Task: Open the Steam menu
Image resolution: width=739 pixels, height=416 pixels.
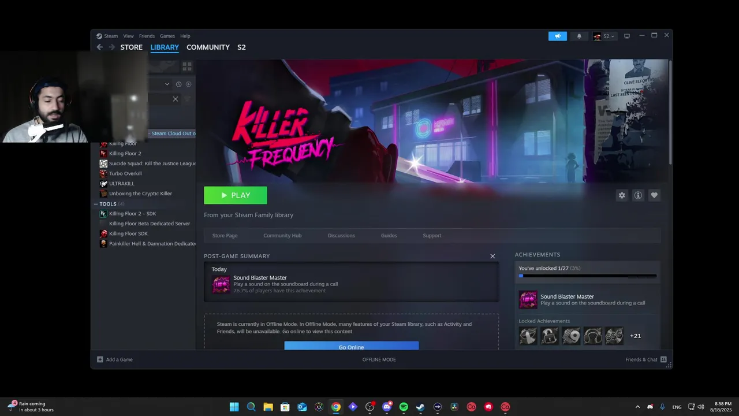Action: [111, 36]
